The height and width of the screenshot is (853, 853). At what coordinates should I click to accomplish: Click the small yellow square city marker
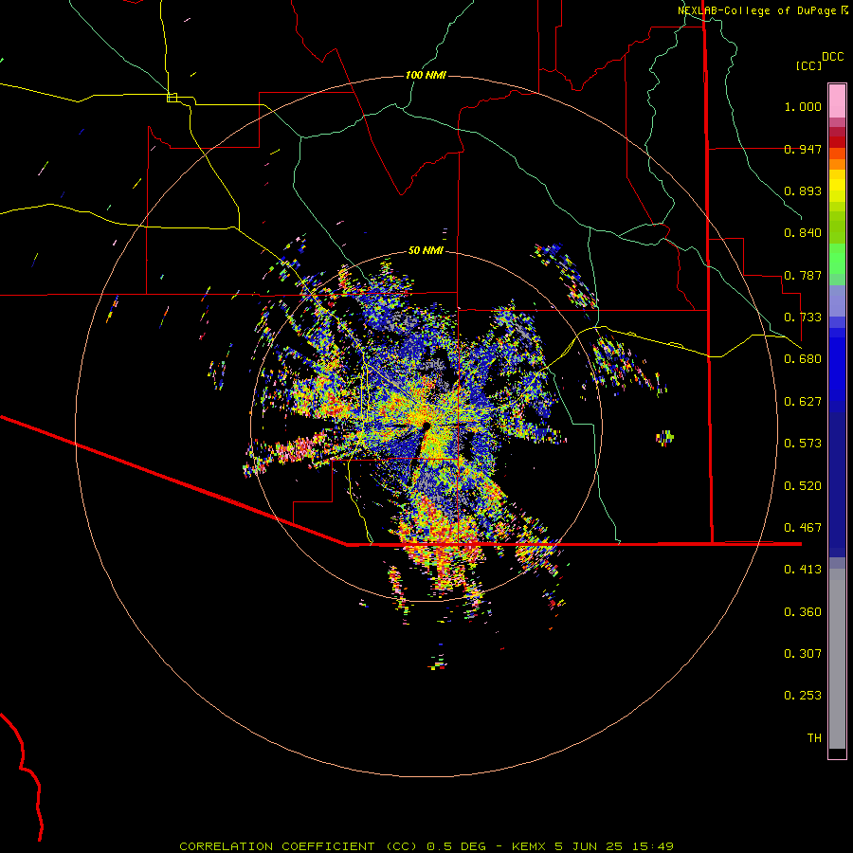[x=172, y=98]
